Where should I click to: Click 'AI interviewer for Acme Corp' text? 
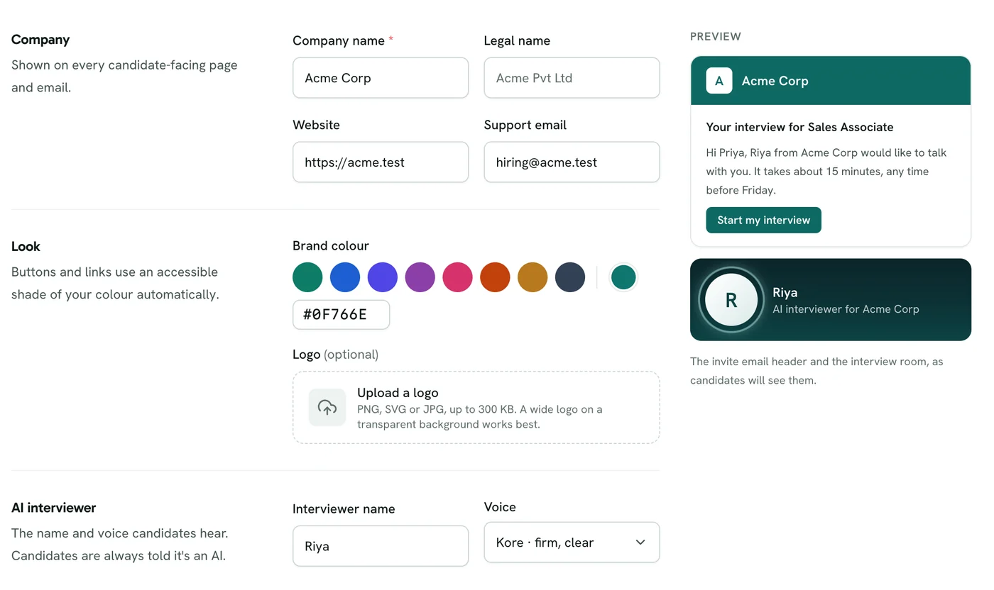tap(846, 309)
